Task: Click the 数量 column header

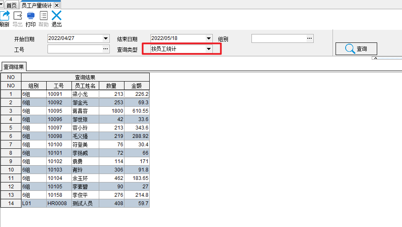Action: click(111, 86)
